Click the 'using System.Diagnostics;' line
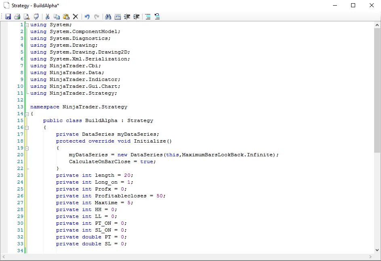This screenshot has height=261, width=381. (70, 39)
